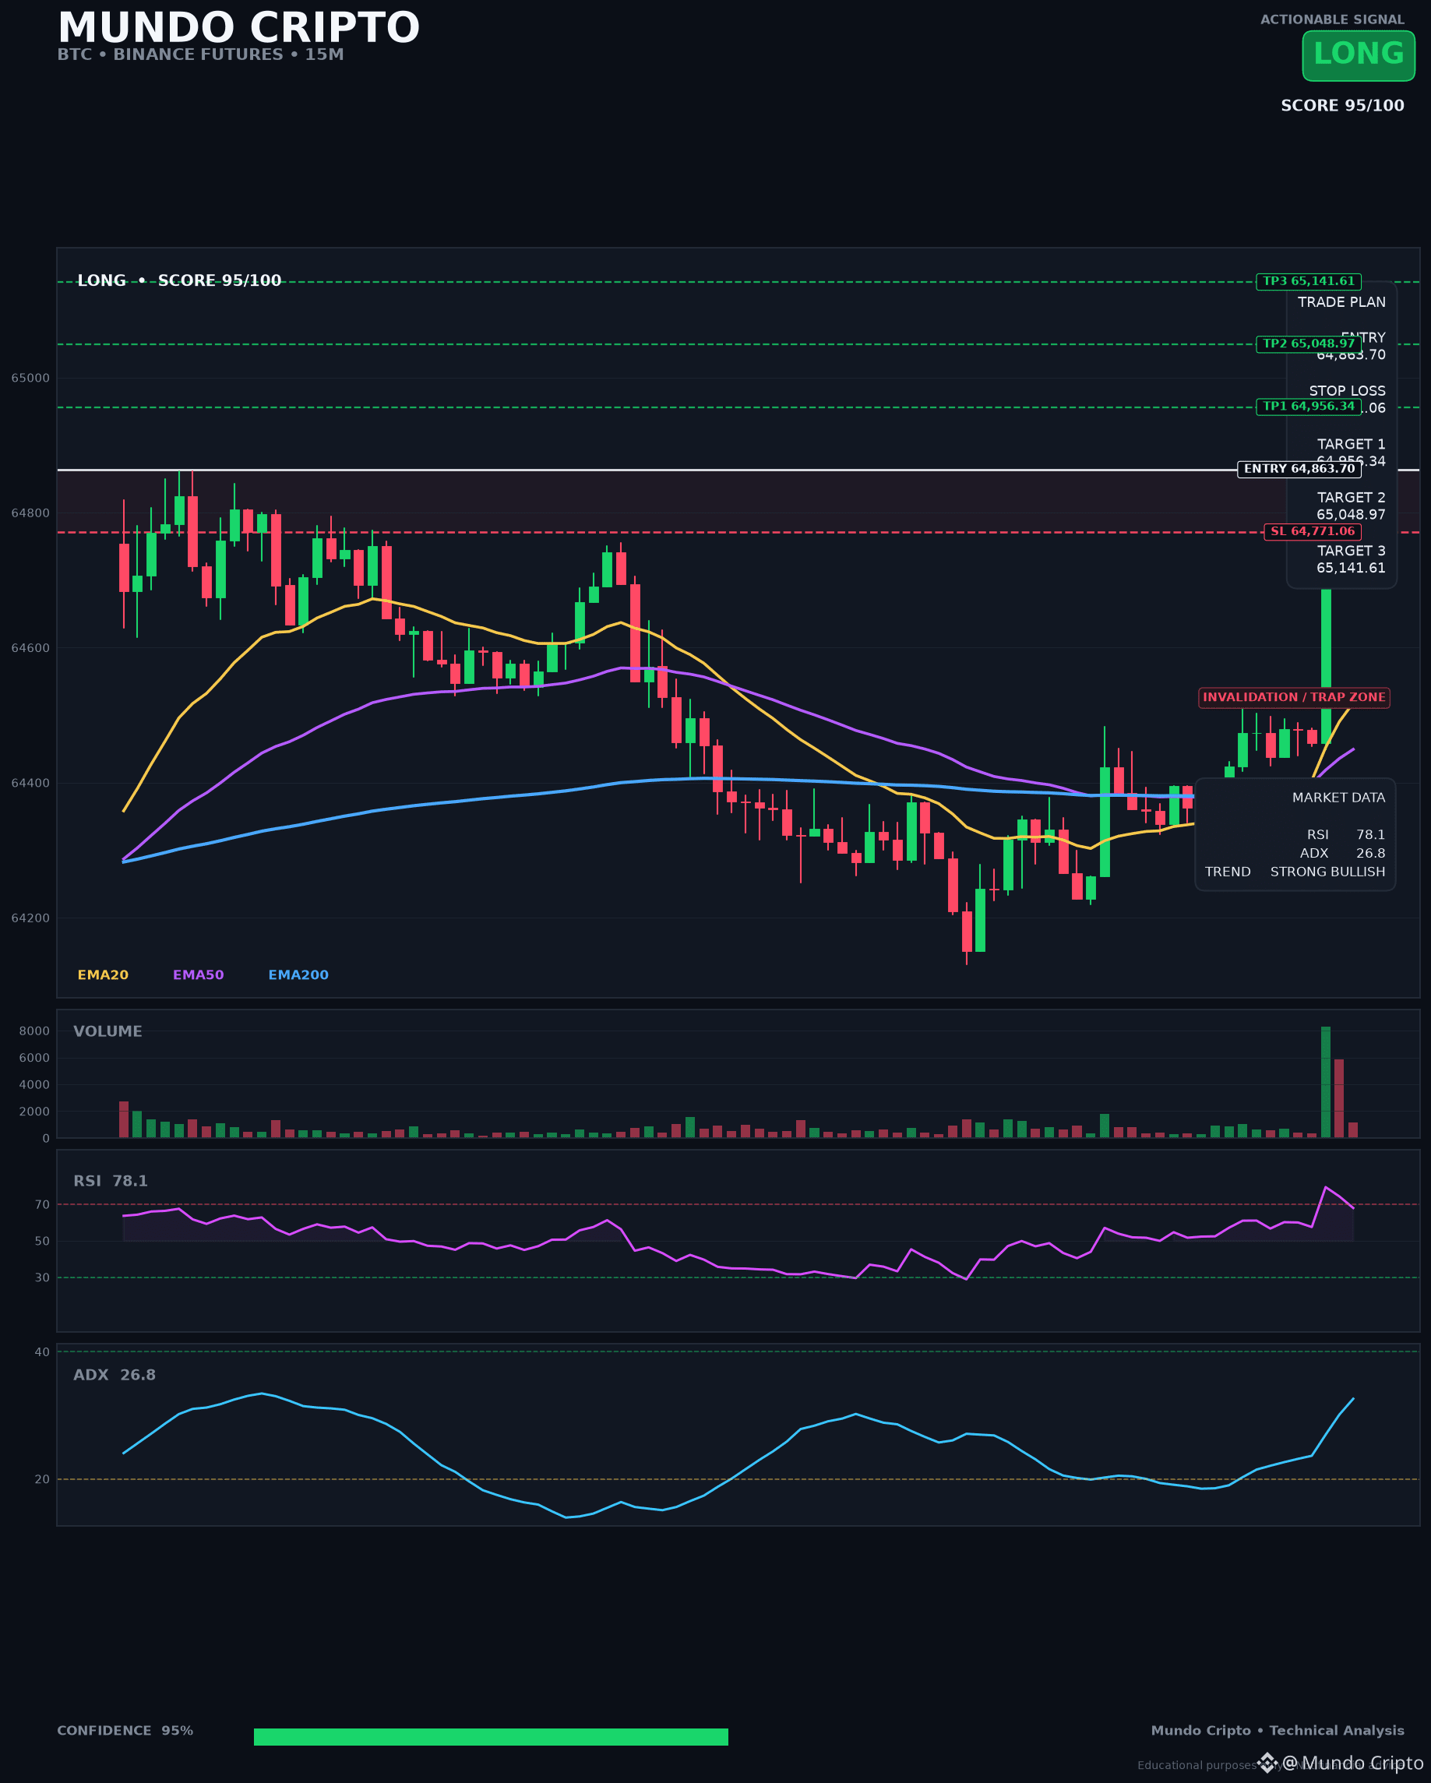Viewport: 1431px width, 1783px height.
Task: Click the green confidence progress bar
Action: pyautogui.click(x=491, y=1737)
